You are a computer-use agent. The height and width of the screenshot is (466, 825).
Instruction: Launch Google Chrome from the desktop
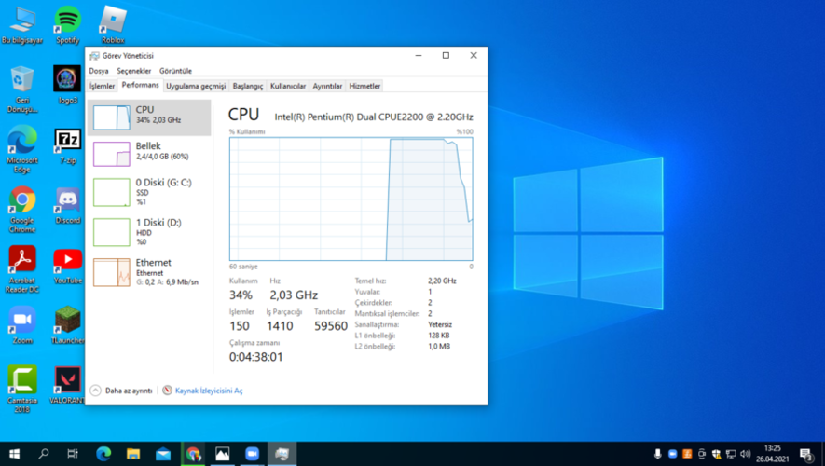point(22,210)
